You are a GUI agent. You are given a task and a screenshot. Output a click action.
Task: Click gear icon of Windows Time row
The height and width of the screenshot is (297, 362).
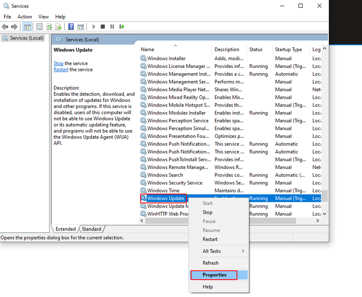coord(143,190)
